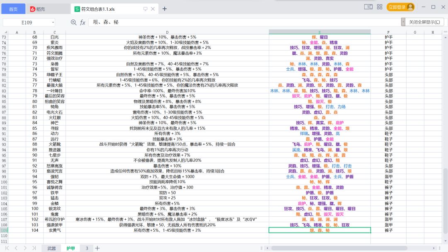Expand the formula bar collapse handle
This screenshot has height=252, width=448.
tap(403, 22)
